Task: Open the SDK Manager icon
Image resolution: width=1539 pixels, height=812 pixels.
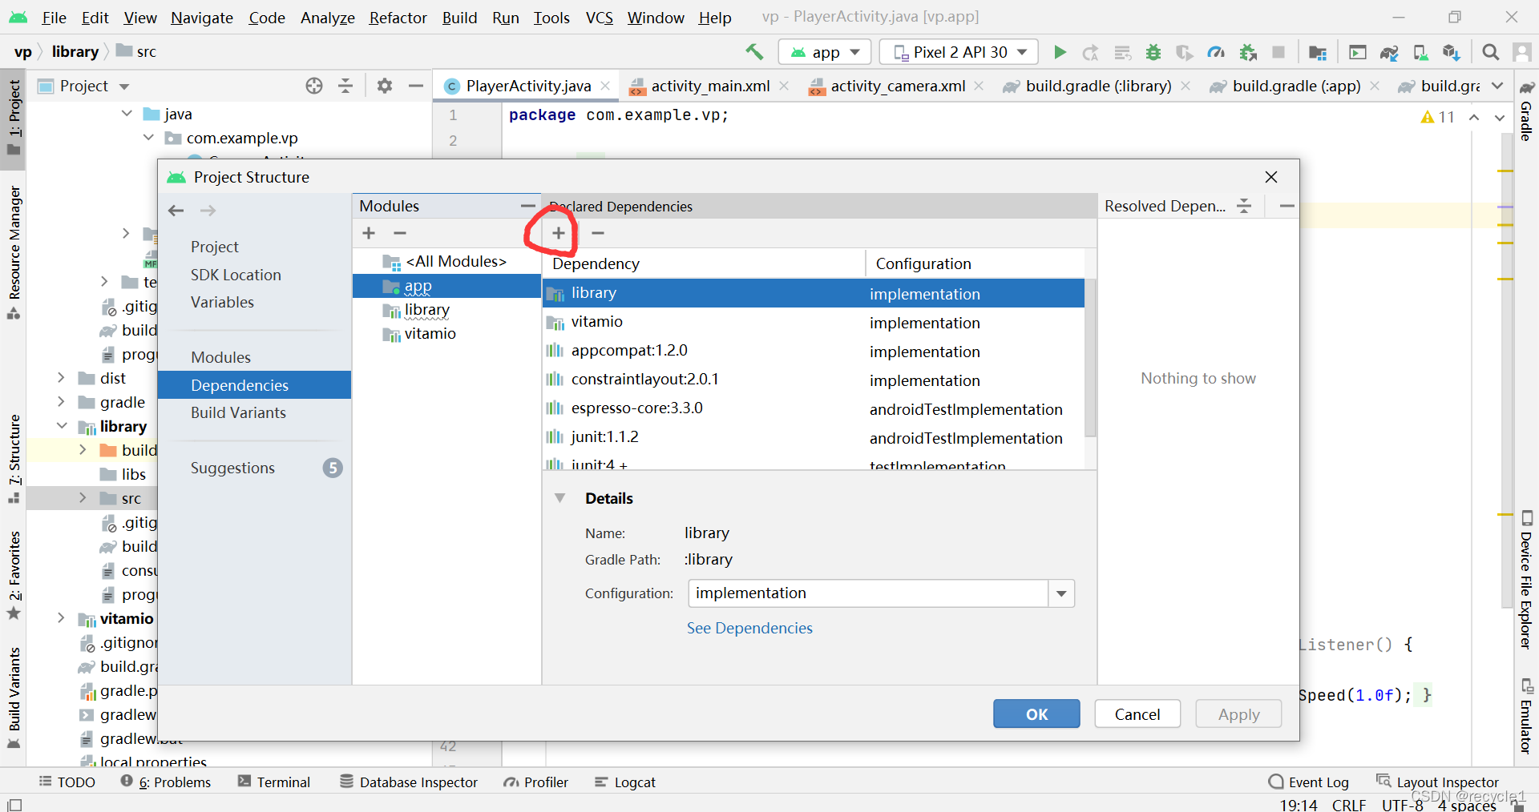Action: (x=1452, y=52)
